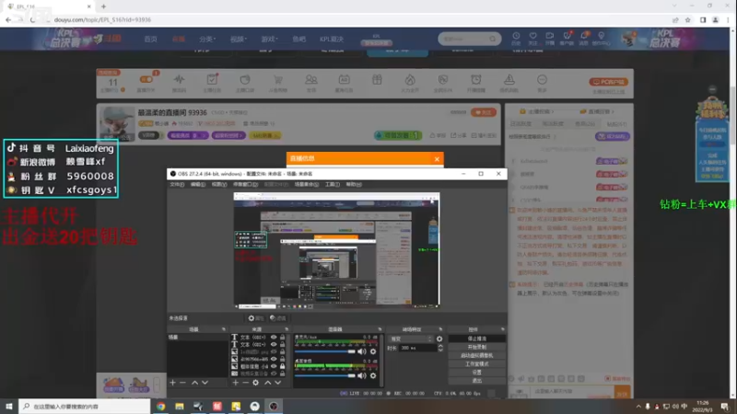Go to 首页 in Douyu navigation

pos(150,39)
